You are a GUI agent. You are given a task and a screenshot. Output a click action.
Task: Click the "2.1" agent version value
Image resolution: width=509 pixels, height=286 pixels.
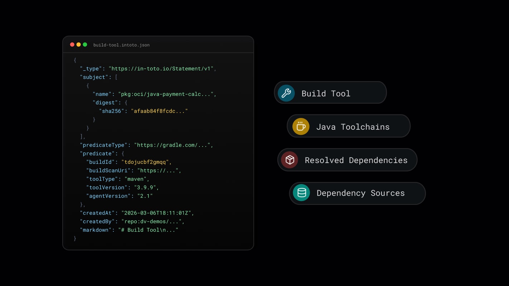tap(145, 196)
